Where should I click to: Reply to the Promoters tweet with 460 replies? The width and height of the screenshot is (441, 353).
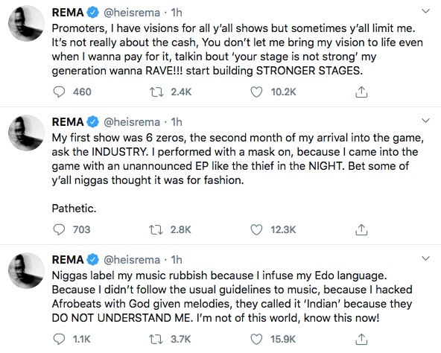click(59, 92)
